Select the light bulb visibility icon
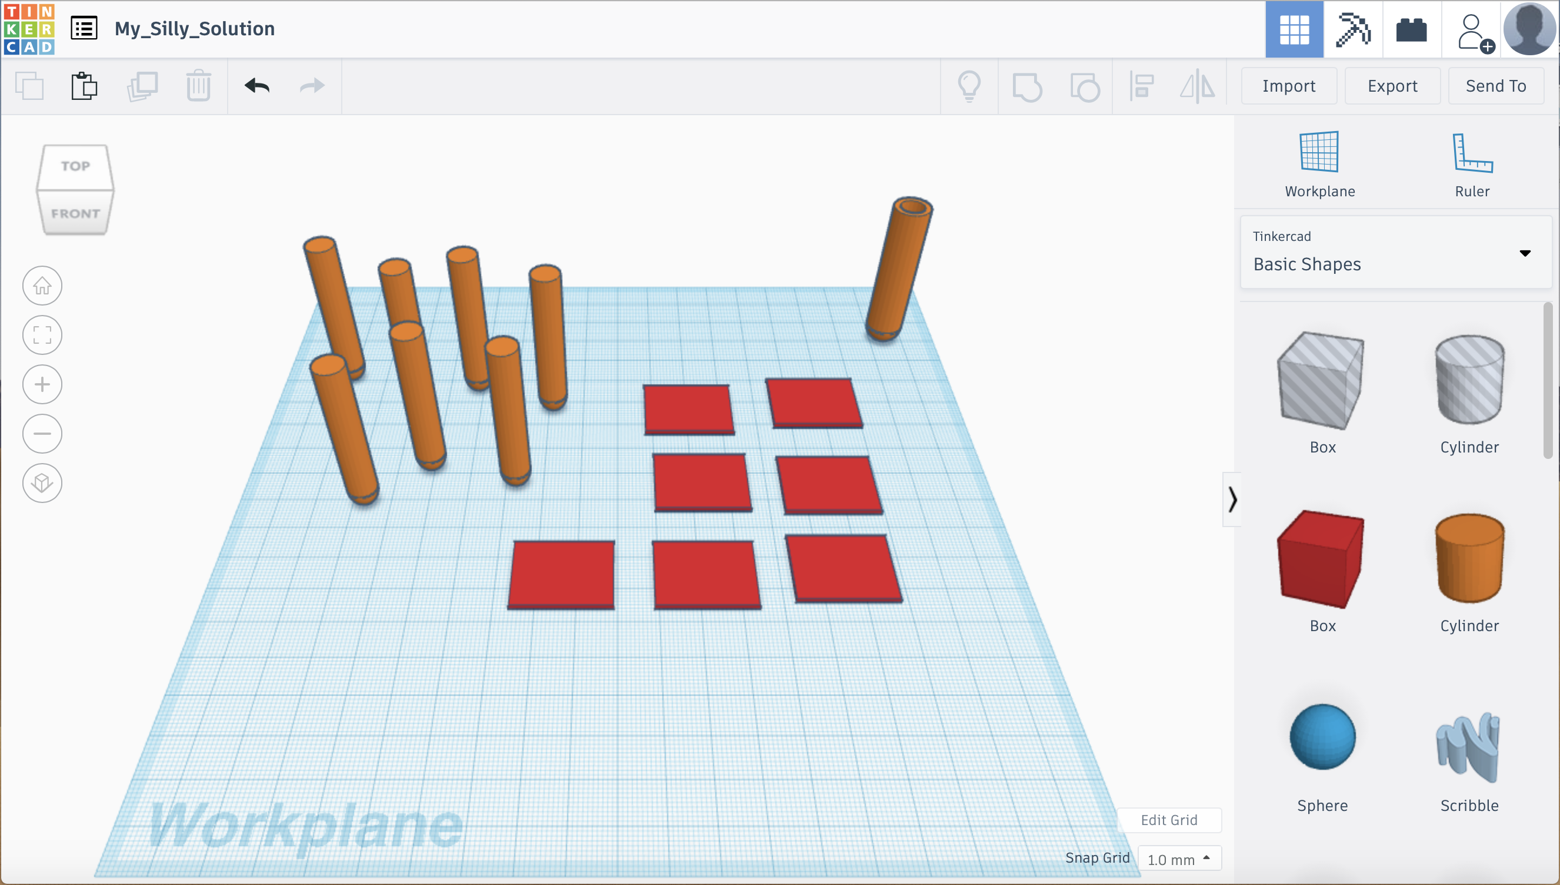Image resolution: width=1560 pixels, height=885 pixels. click(969, 85)
